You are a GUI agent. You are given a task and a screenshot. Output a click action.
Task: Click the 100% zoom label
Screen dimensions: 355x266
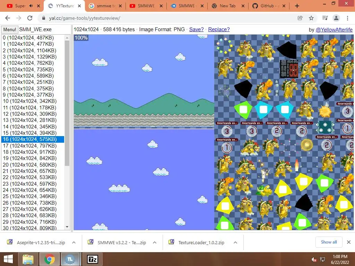click(81, 37)
